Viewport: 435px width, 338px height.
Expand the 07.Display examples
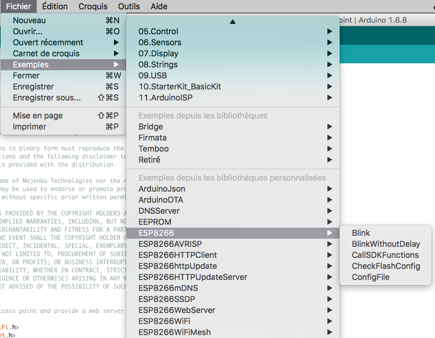[x=233, y=53]
